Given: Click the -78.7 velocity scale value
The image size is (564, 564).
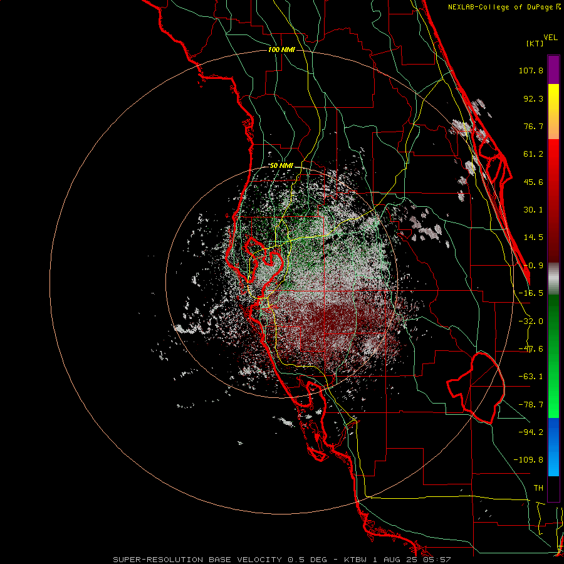Looking at the screenshot, I should click(x=531, y=405).
